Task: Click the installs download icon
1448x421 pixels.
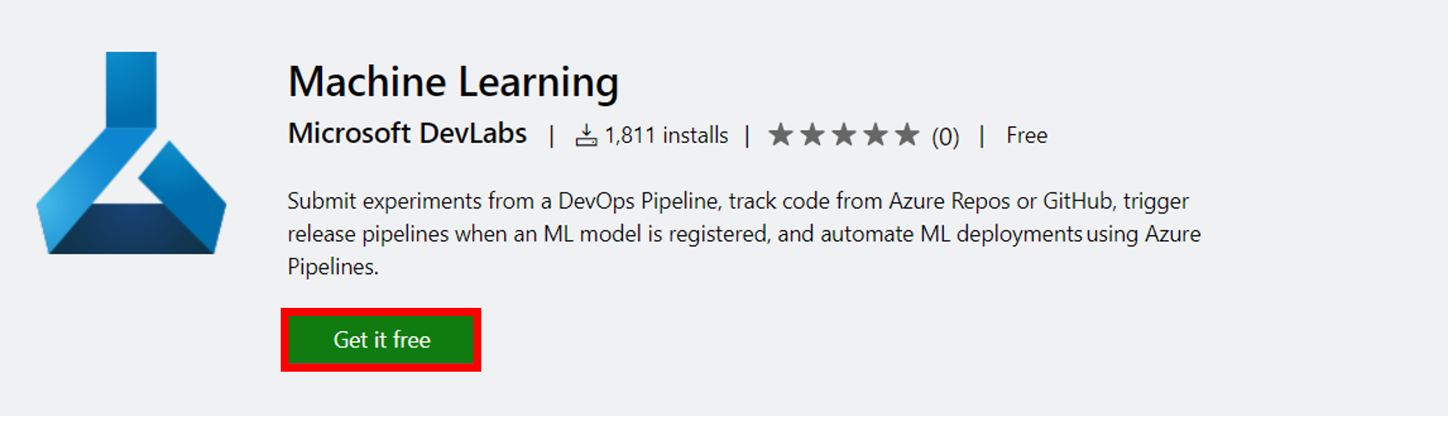Action: point(586,136)
